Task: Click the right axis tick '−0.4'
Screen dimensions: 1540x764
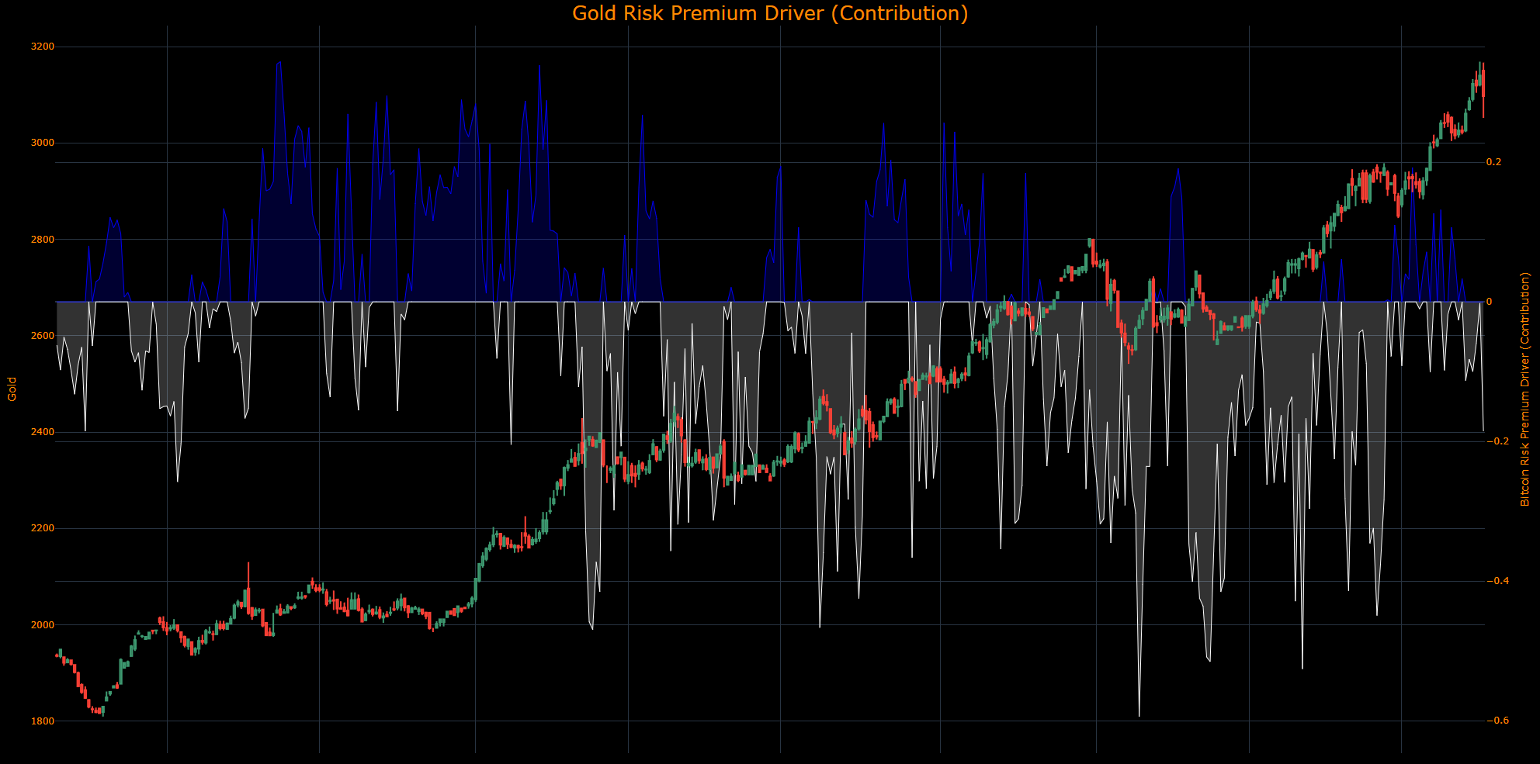Action: pos(1498,581)
